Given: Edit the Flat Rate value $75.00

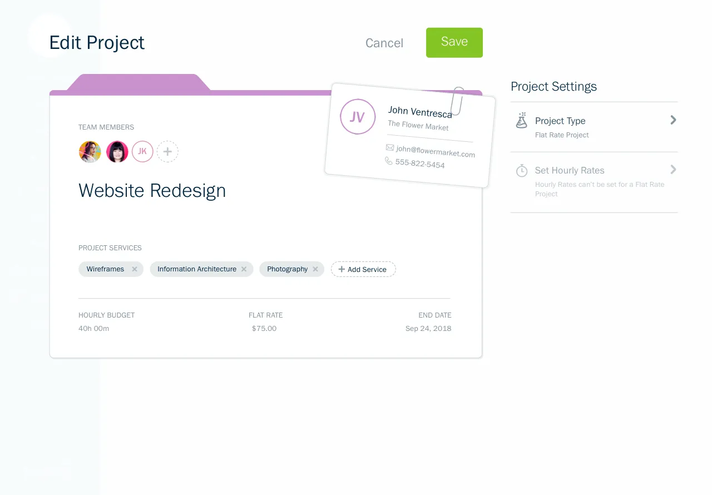Looking at the screenshot, I should click(x=264, y=329).
